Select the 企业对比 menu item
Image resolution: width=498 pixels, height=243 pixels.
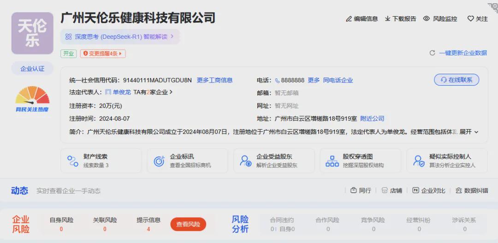pyautogui.click(x=429, y=190)
